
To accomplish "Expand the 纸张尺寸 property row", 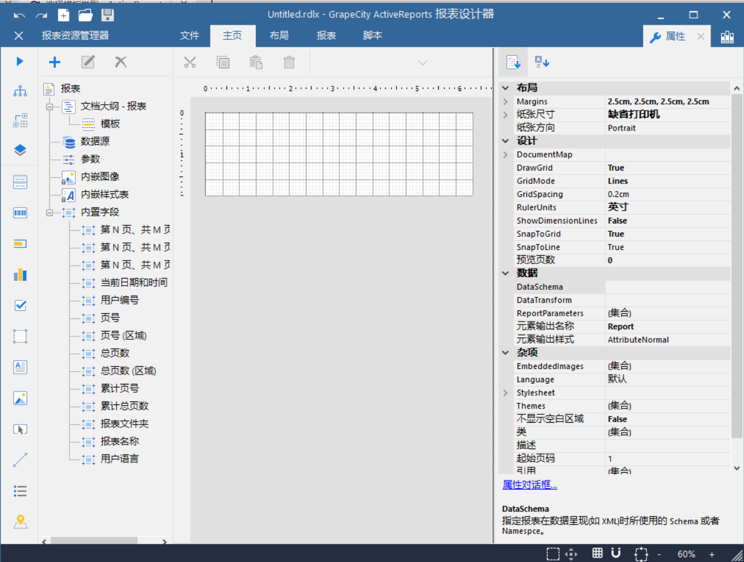I will [x=505, y=115].
